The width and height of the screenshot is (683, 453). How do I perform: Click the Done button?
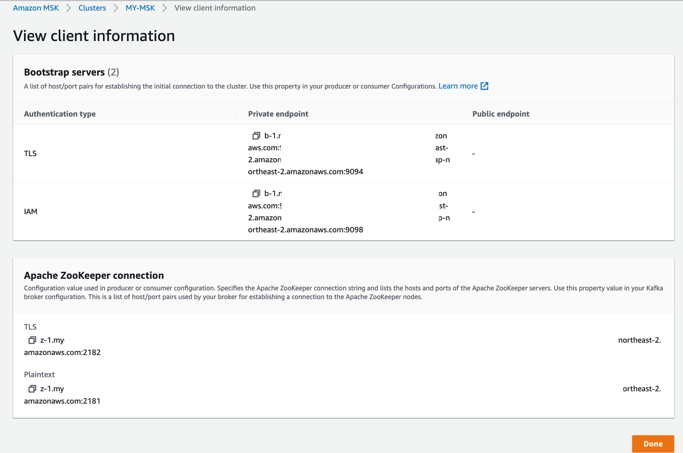(x=653, y=444)
